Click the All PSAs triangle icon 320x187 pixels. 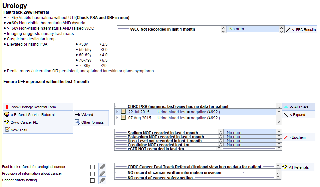tap(286, 107)
